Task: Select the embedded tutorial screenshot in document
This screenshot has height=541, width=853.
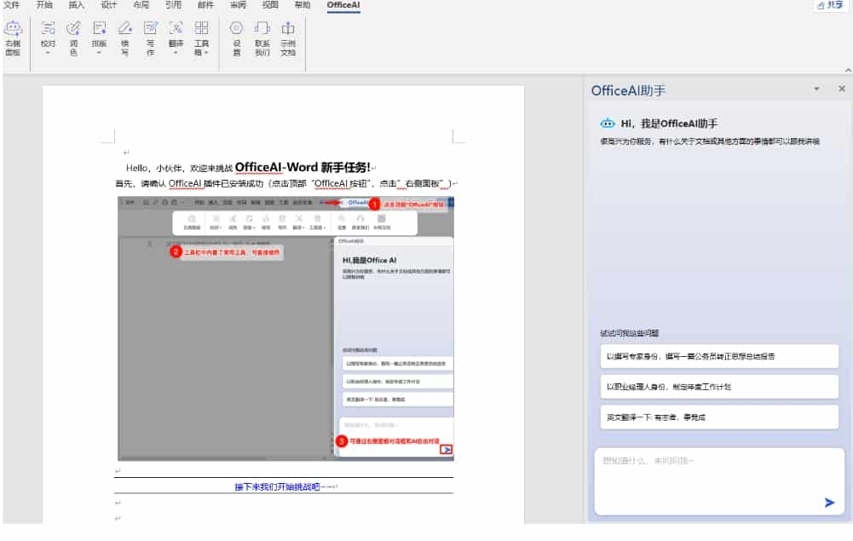Action: 285,328
